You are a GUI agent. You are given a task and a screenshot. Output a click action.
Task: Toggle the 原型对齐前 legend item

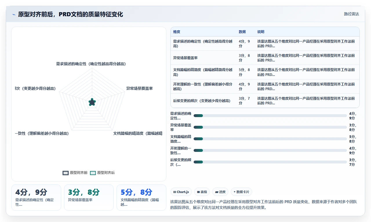pyautogui.click(x=75, y=173)
